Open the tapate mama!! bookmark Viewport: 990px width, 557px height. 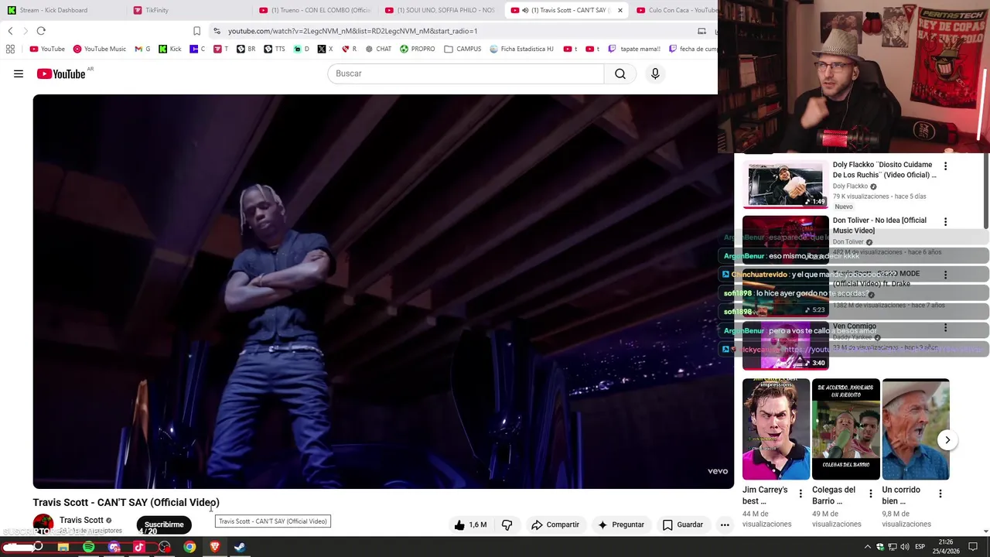634,49
